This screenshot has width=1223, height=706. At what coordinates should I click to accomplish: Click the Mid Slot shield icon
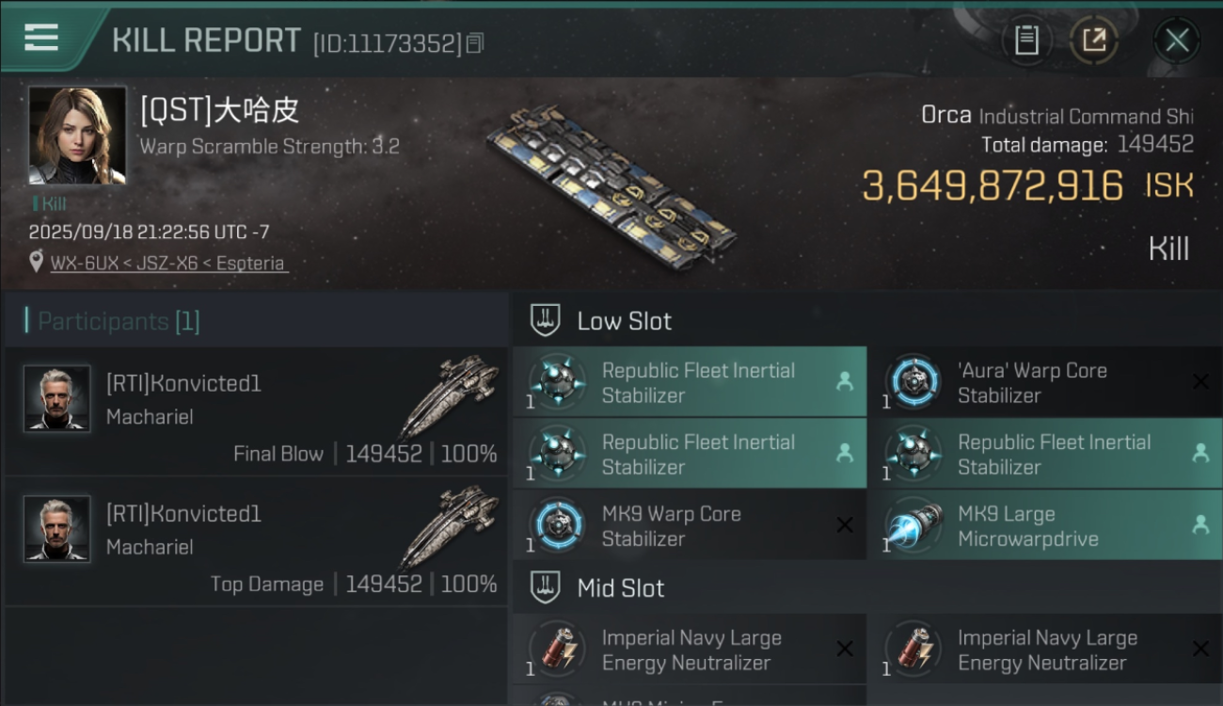pyautogui.click(x=546, y=588)
